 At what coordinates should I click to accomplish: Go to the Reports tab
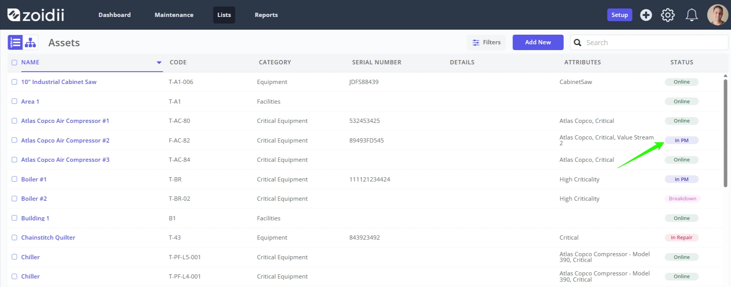[x=266, y=15]
